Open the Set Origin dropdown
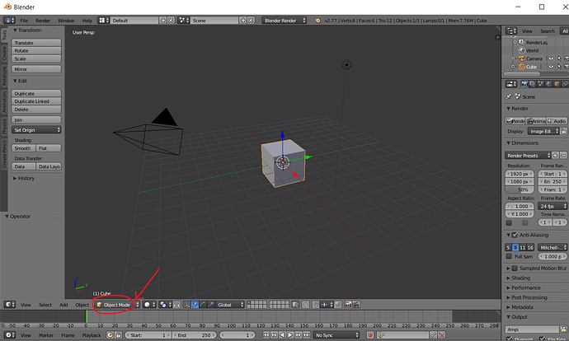 point(36,130)
